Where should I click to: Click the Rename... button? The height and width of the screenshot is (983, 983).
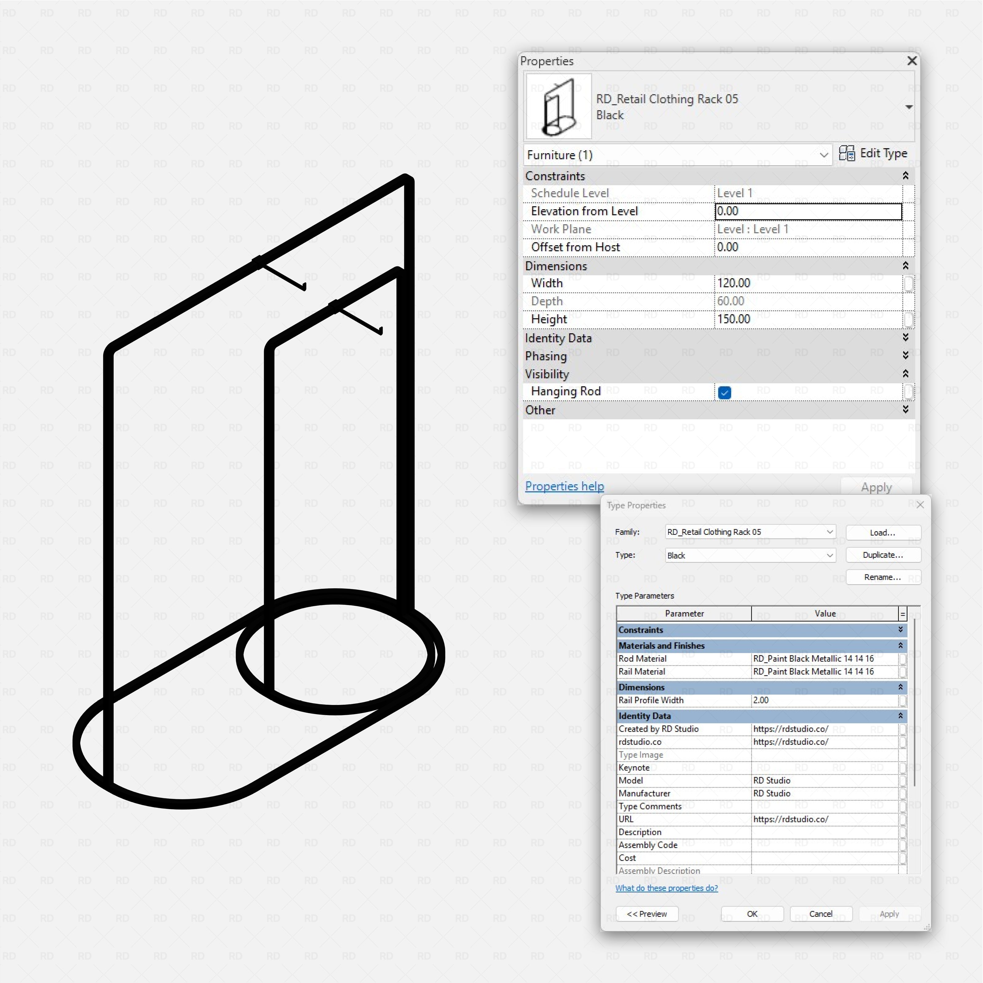tap(883, 577)
